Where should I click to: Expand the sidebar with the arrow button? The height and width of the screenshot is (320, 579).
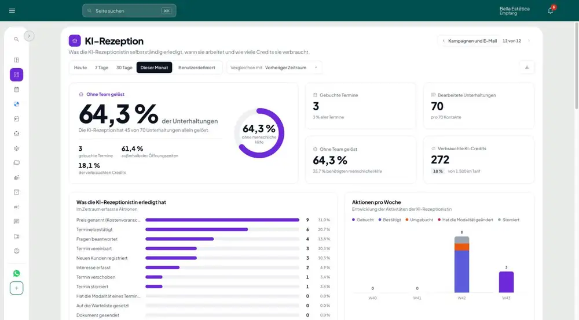pyautogui.click(x=29, y=36)
